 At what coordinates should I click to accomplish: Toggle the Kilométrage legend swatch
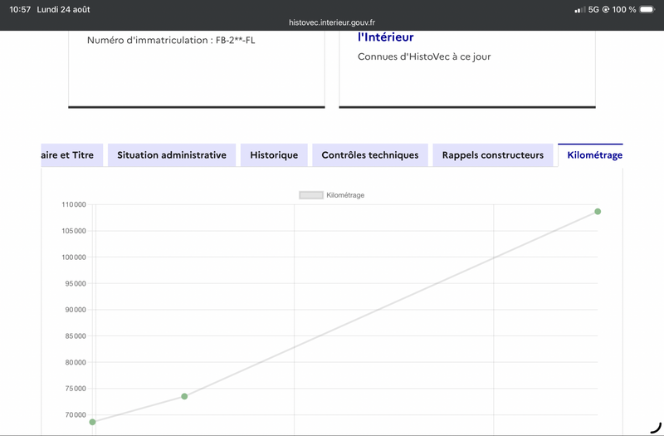(x=311, y=195)
